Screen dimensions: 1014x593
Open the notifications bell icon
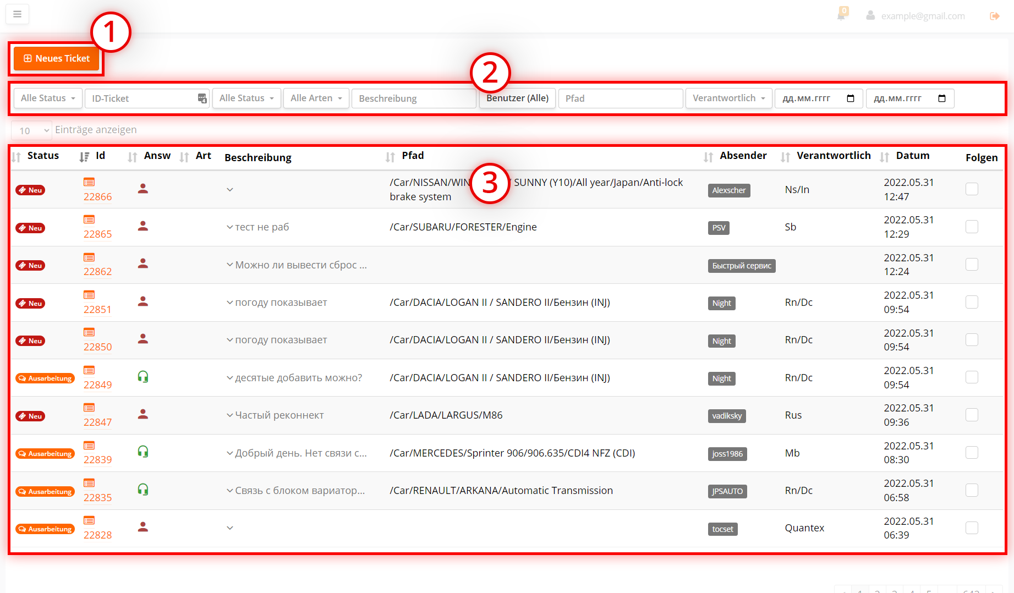(841, 15)
